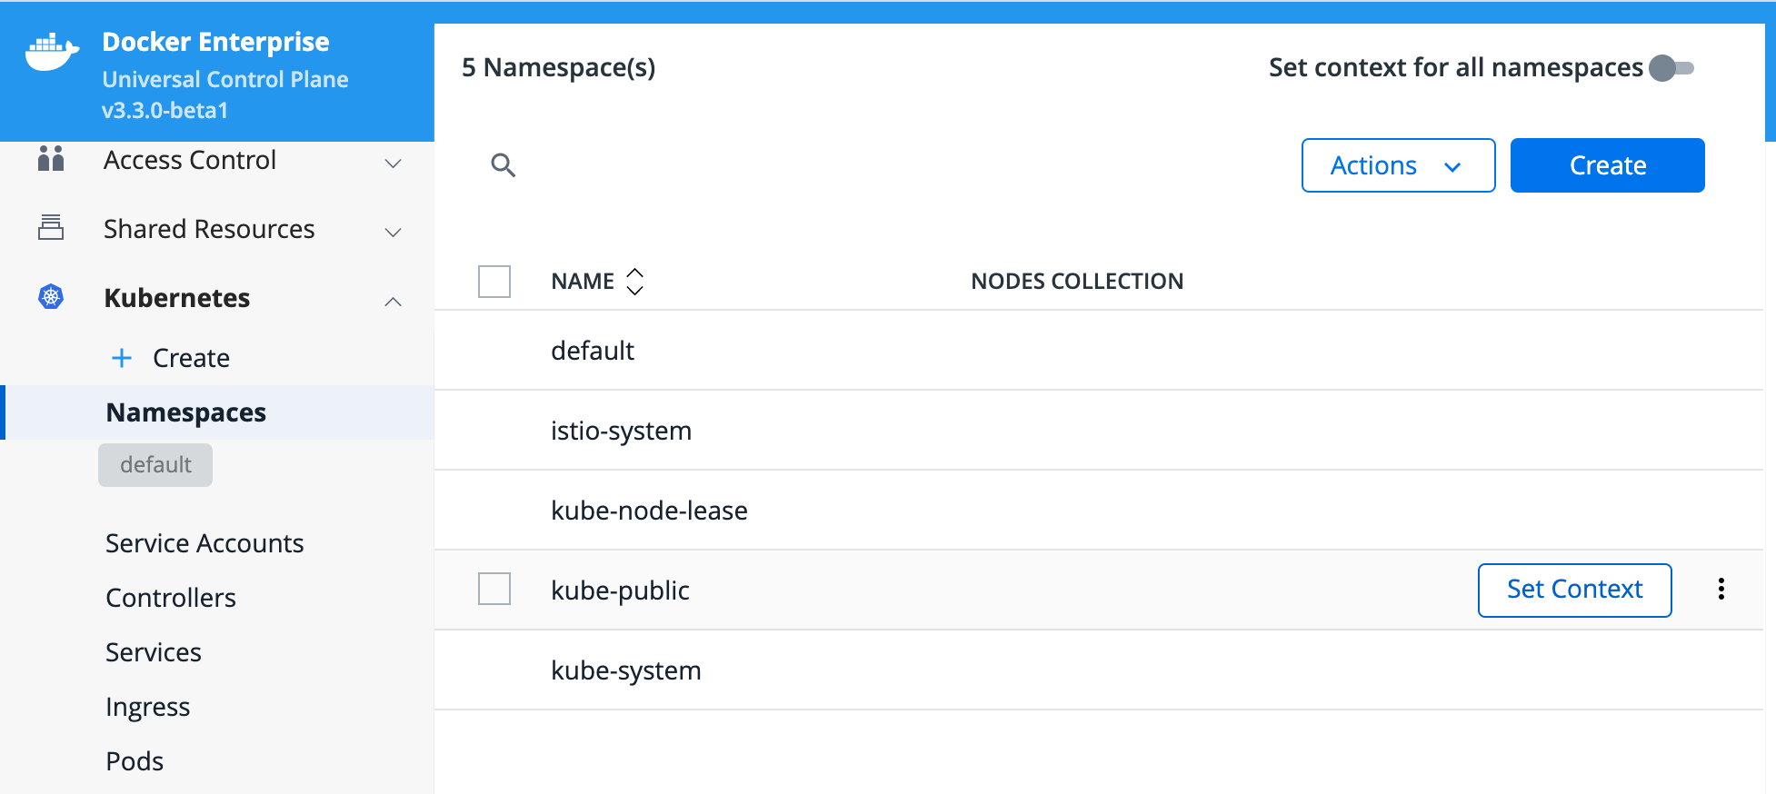The image size is (1776, 794).
Task: Click the search magnifier icon
Action: [503, 165]
